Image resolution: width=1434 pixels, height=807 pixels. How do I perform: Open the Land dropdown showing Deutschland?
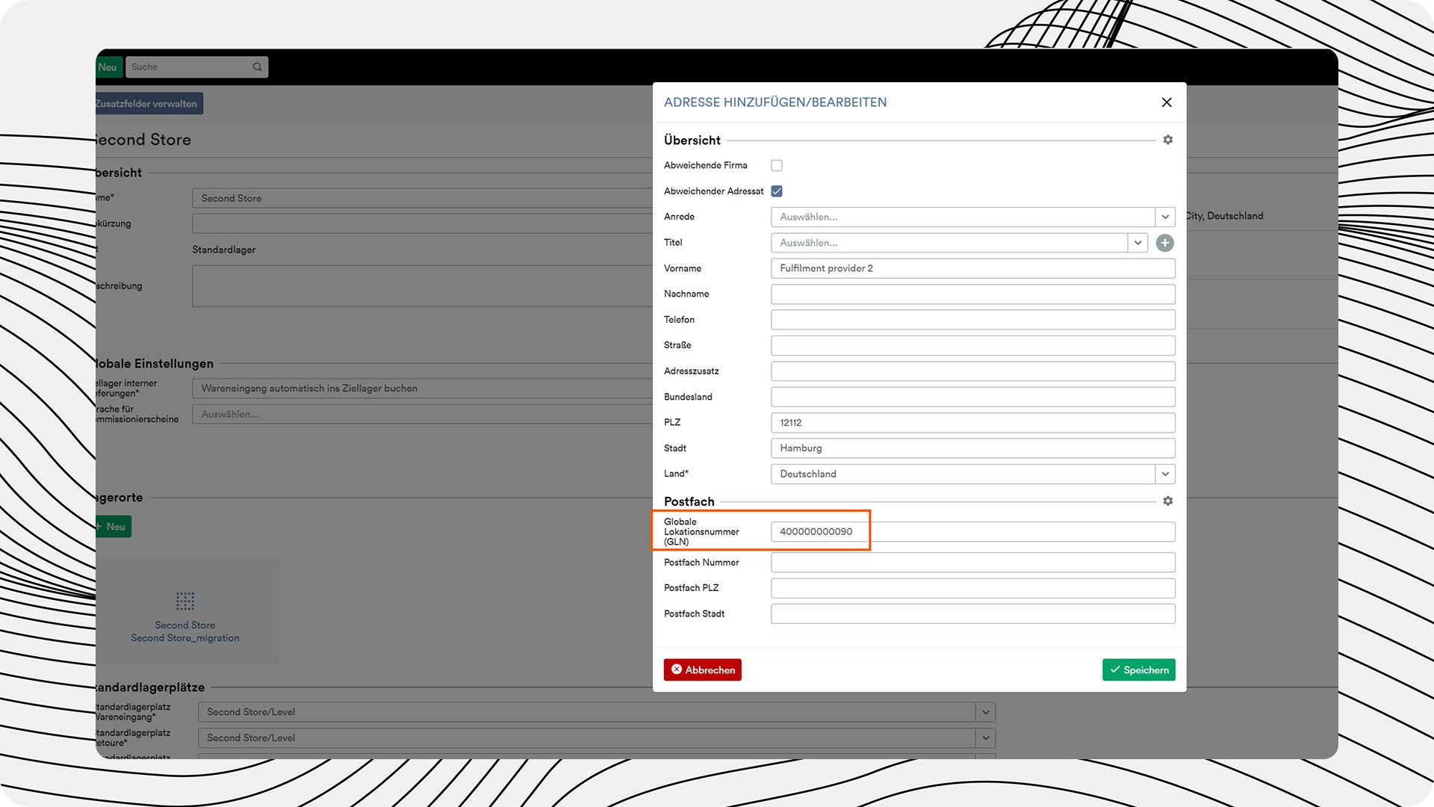click(1164, 474)
